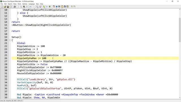This screenshot has width=181, height=102.
Task: Click the value 0x008000 for MouseIdleRippleColor
Action: pos(56,73)
